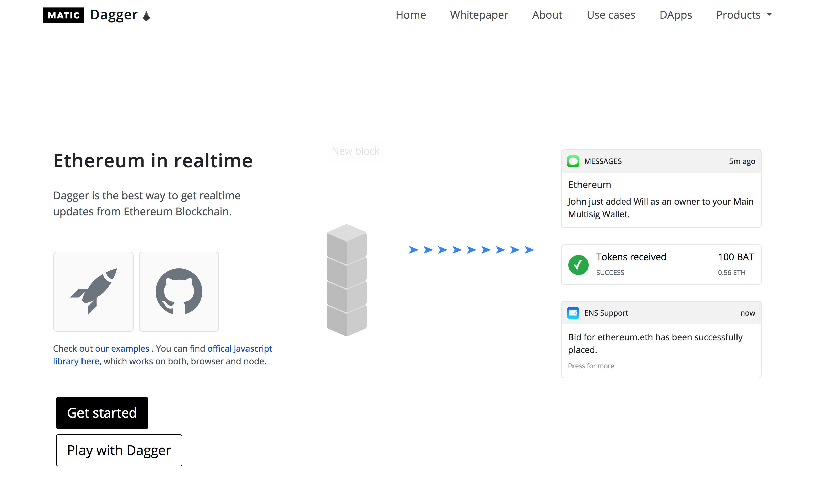This screenshot has width=819, height=483.
Task: Click the blue mail icon for ENS Support
Action: tap(573, 313)
